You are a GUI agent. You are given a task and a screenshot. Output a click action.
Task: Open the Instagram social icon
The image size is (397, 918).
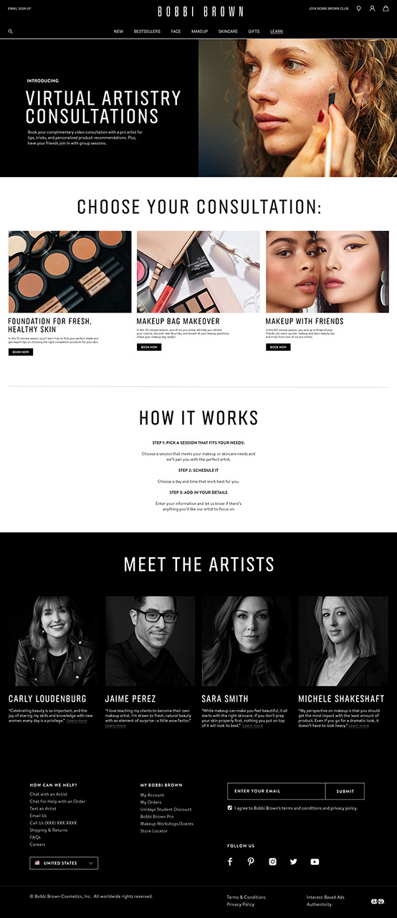[272, 861]
